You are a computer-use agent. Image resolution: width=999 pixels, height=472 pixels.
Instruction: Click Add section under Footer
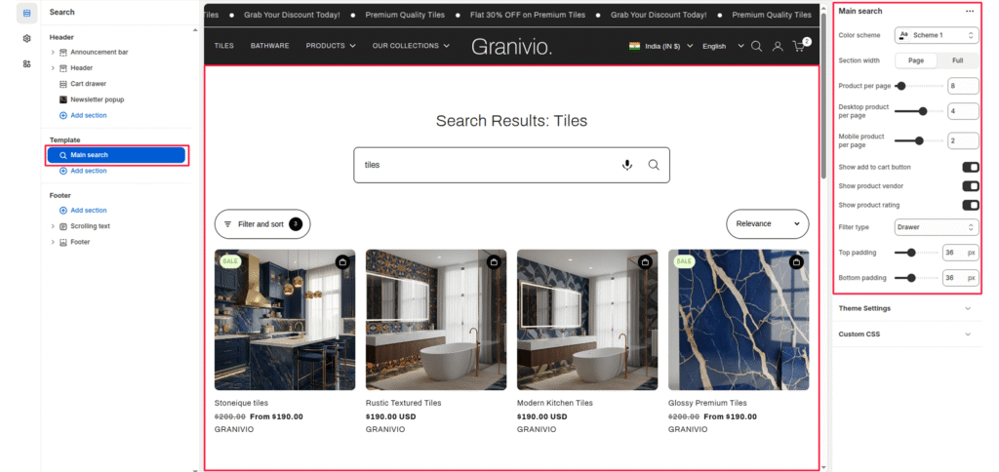tap(88, 211)
